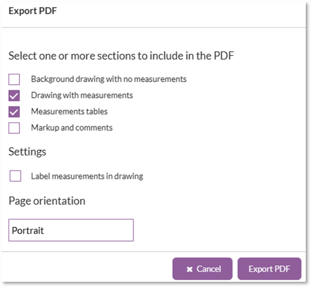311x287 pixels.
Task: Click the 'Drawing with measurements' label text
Action: [82, 95]
